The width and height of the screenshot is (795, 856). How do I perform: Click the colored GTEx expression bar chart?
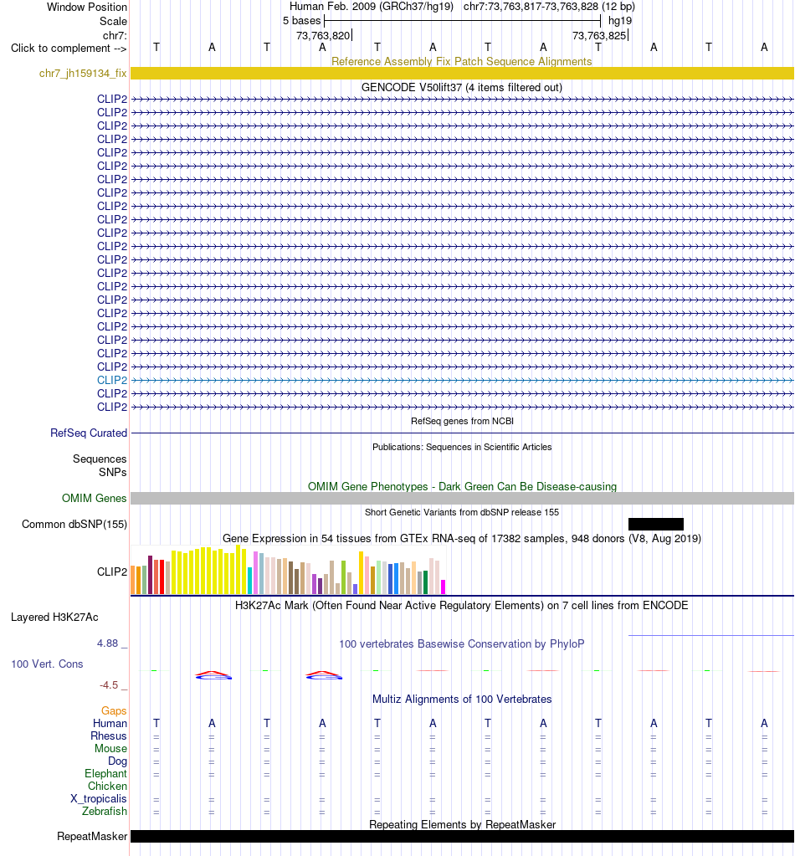(289, 569)
